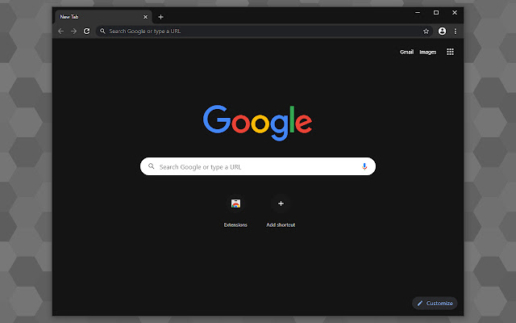Close the Chrome window
The image size is (516, 323).
455,13
